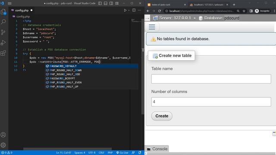
Task: Split the editor to the right
Action: [x=134, y=10]
